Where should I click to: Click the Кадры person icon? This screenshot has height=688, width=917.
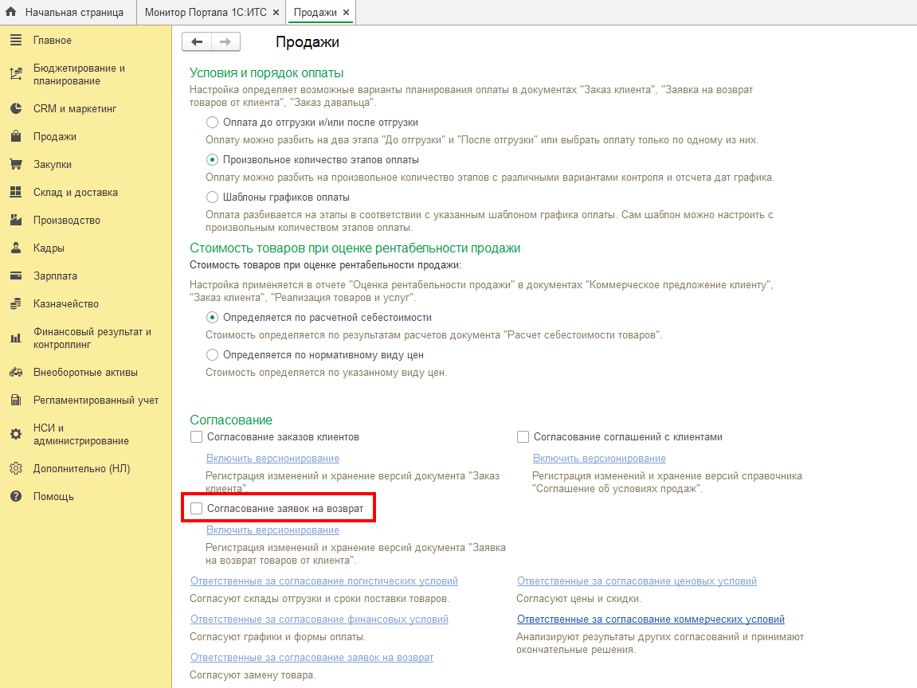pos(16,248)
